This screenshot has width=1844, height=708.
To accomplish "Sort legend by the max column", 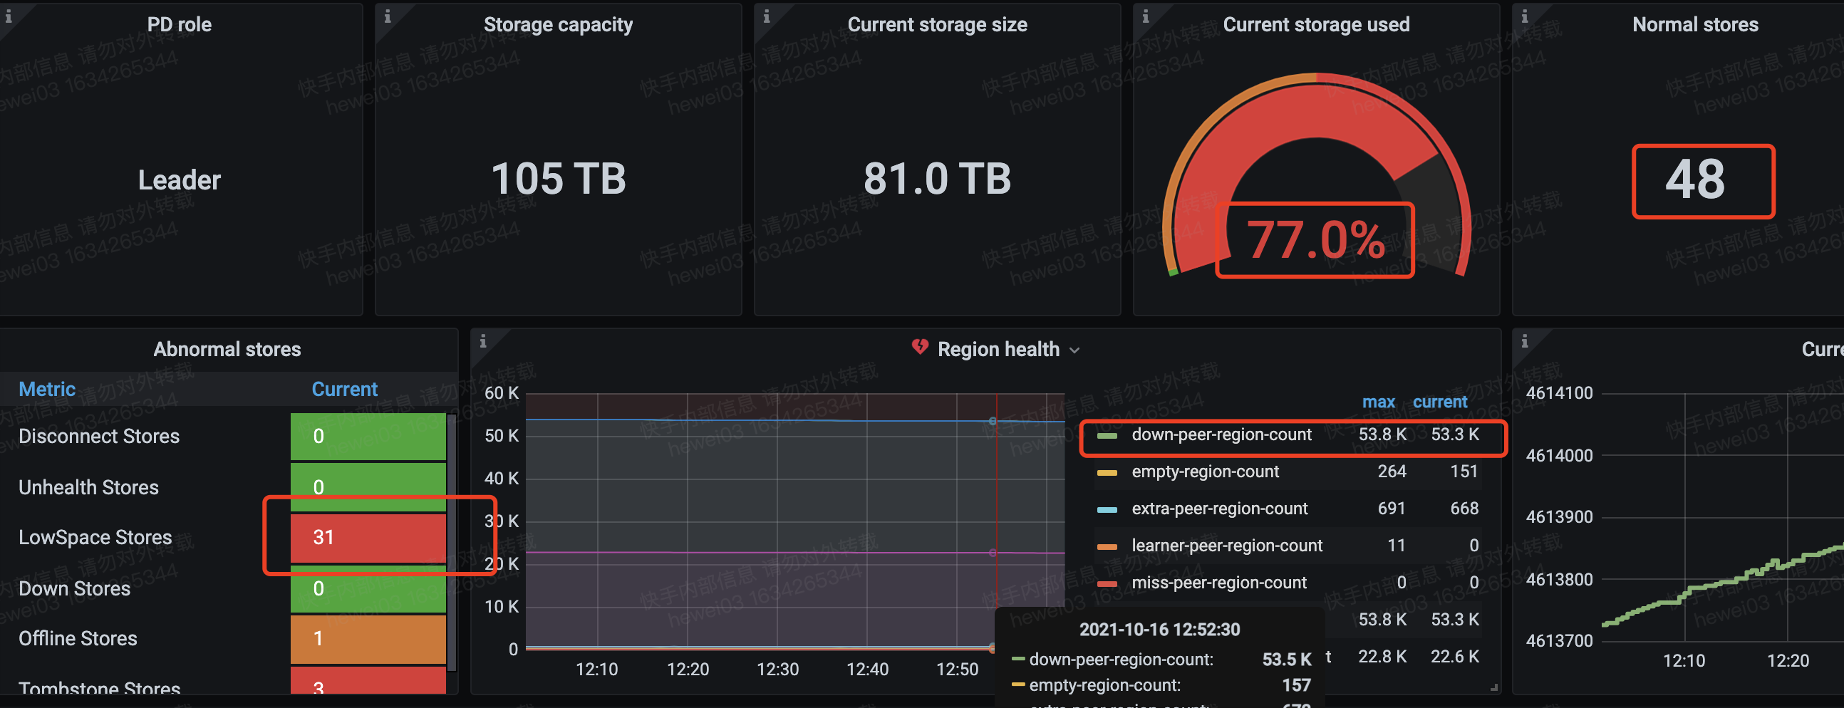I will 1378,402.
